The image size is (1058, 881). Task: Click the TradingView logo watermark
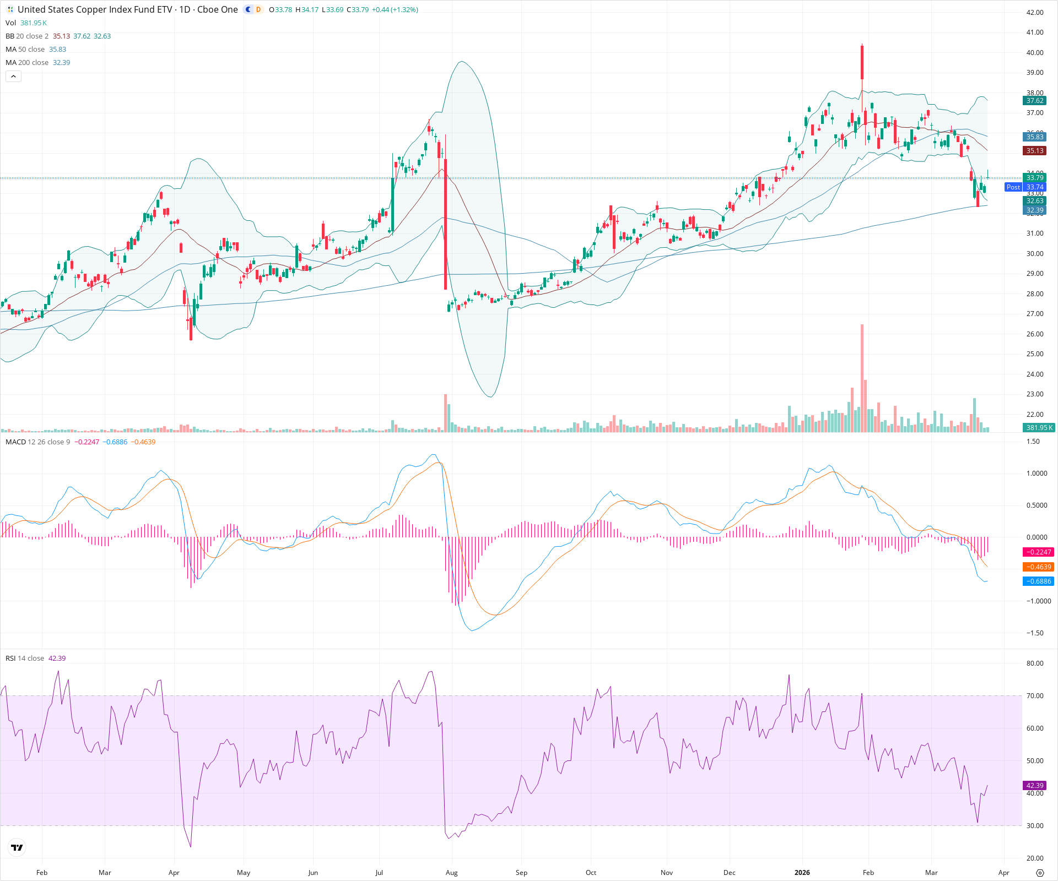(x=17, y=847)
